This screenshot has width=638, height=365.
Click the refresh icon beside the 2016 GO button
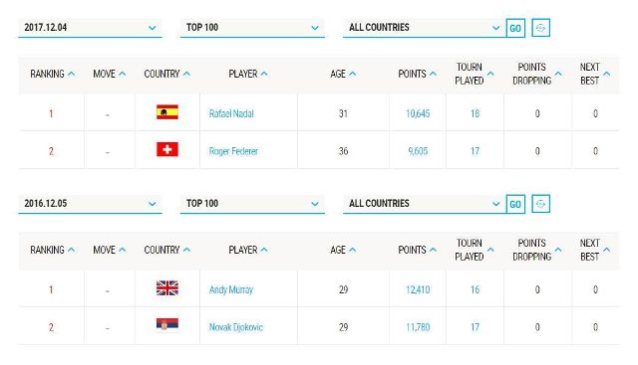(x=540, y=204)
